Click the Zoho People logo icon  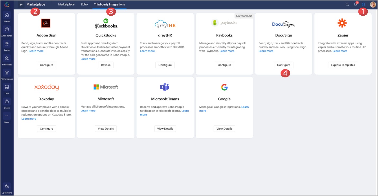tap(7, 4)
